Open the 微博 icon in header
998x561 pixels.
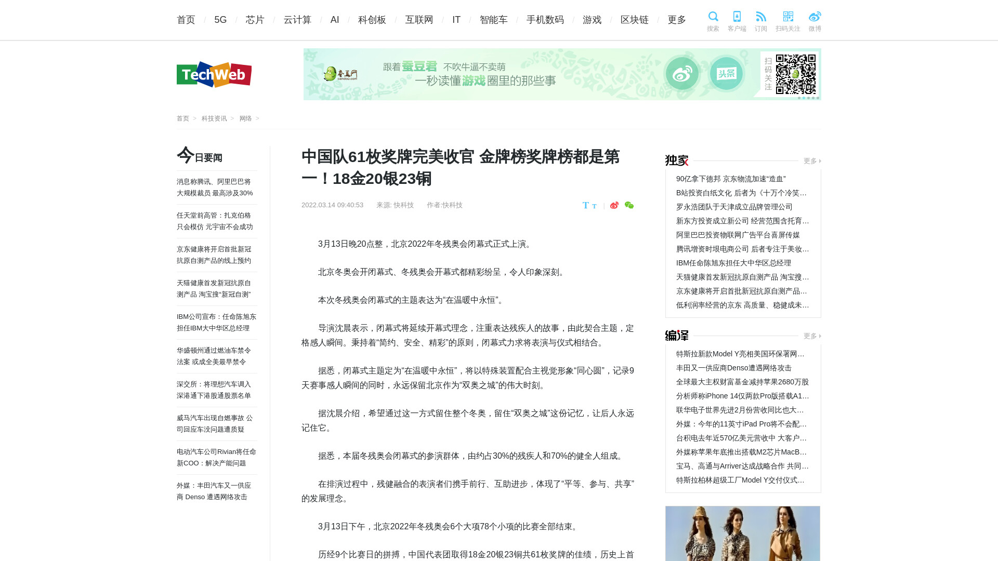click(x=815, y=21)
